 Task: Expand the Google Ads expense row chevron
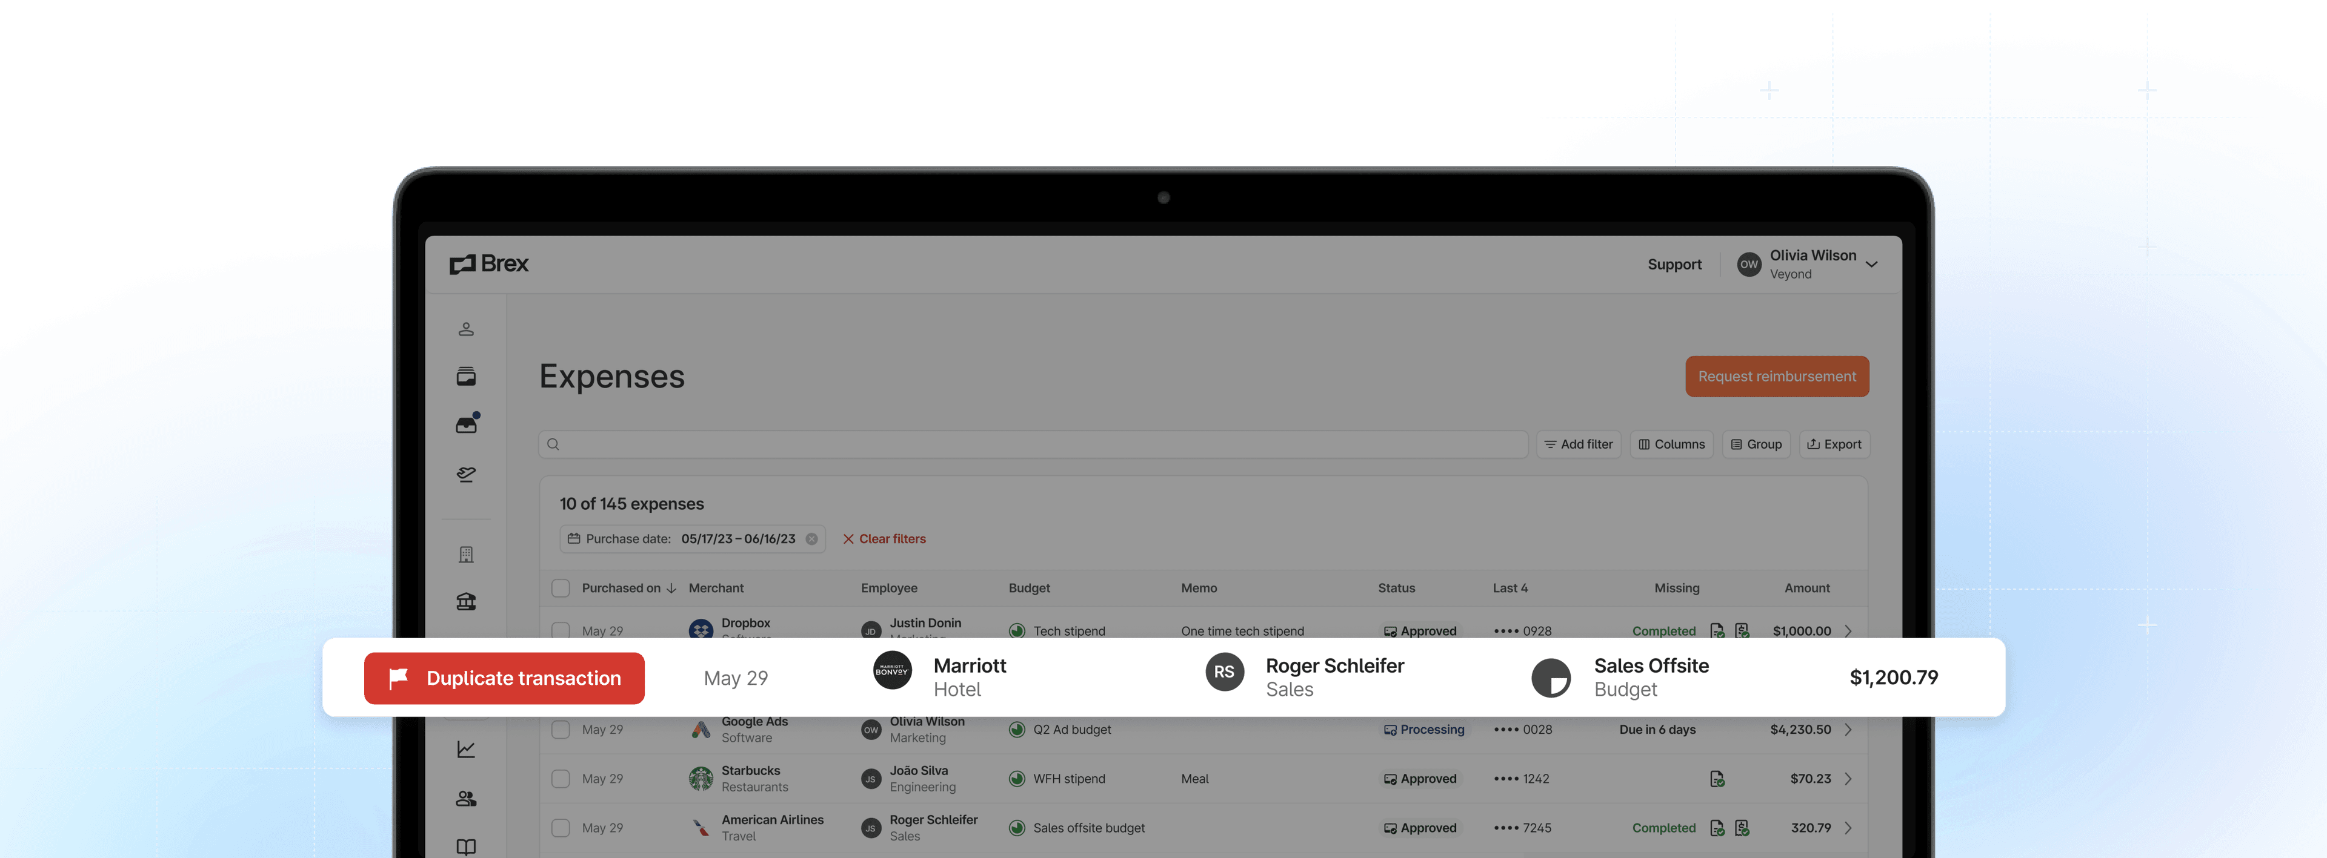tap(1848, 729)
